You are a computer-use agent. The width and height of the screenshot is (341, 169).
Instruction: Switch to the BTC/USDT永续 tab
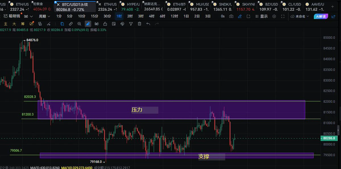point(75,7)
